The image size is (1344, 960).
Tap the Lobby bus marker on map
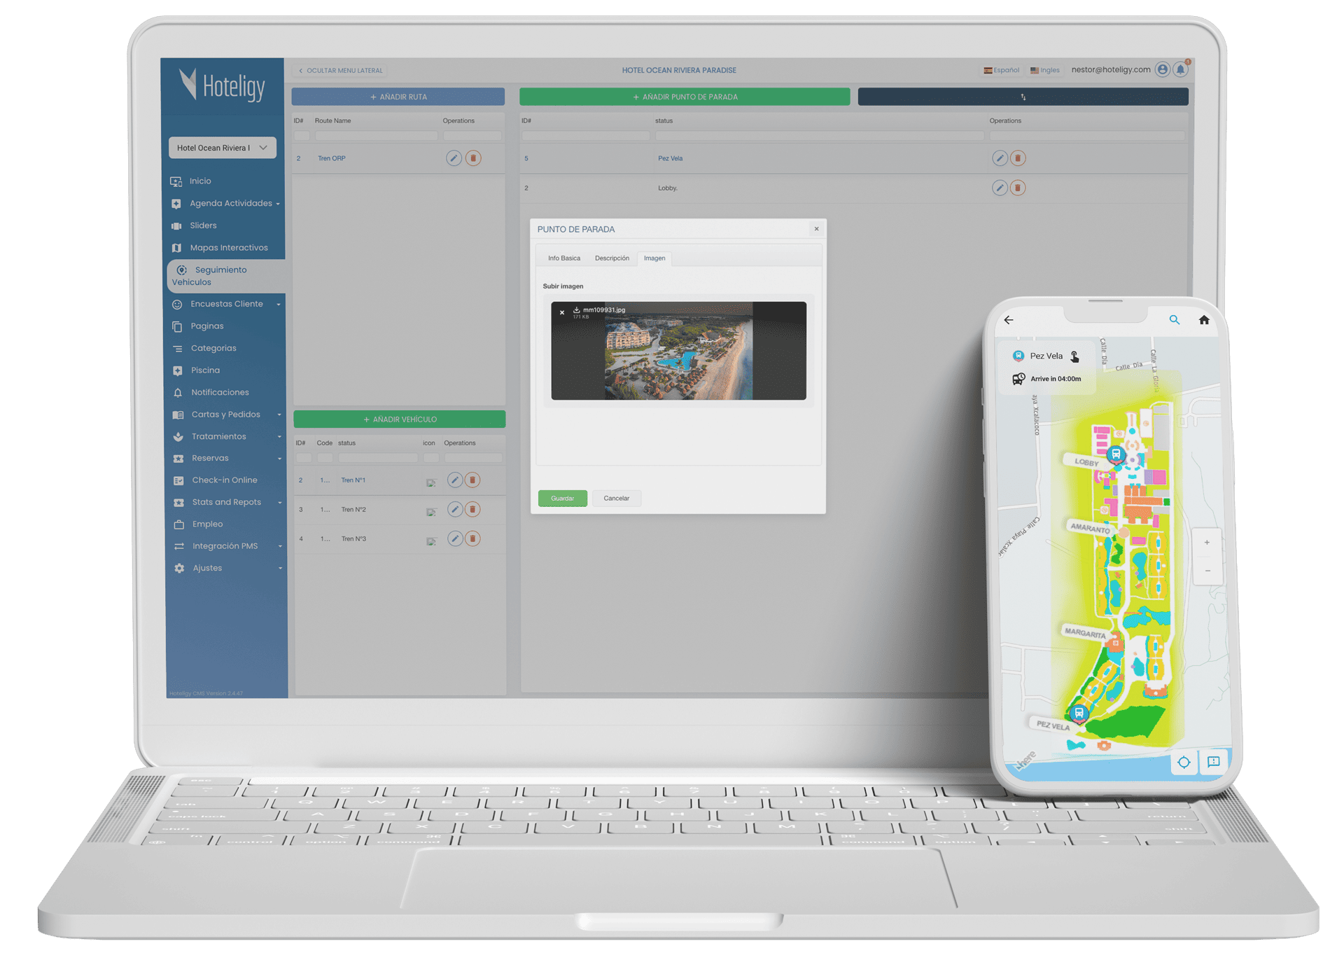1116,454
